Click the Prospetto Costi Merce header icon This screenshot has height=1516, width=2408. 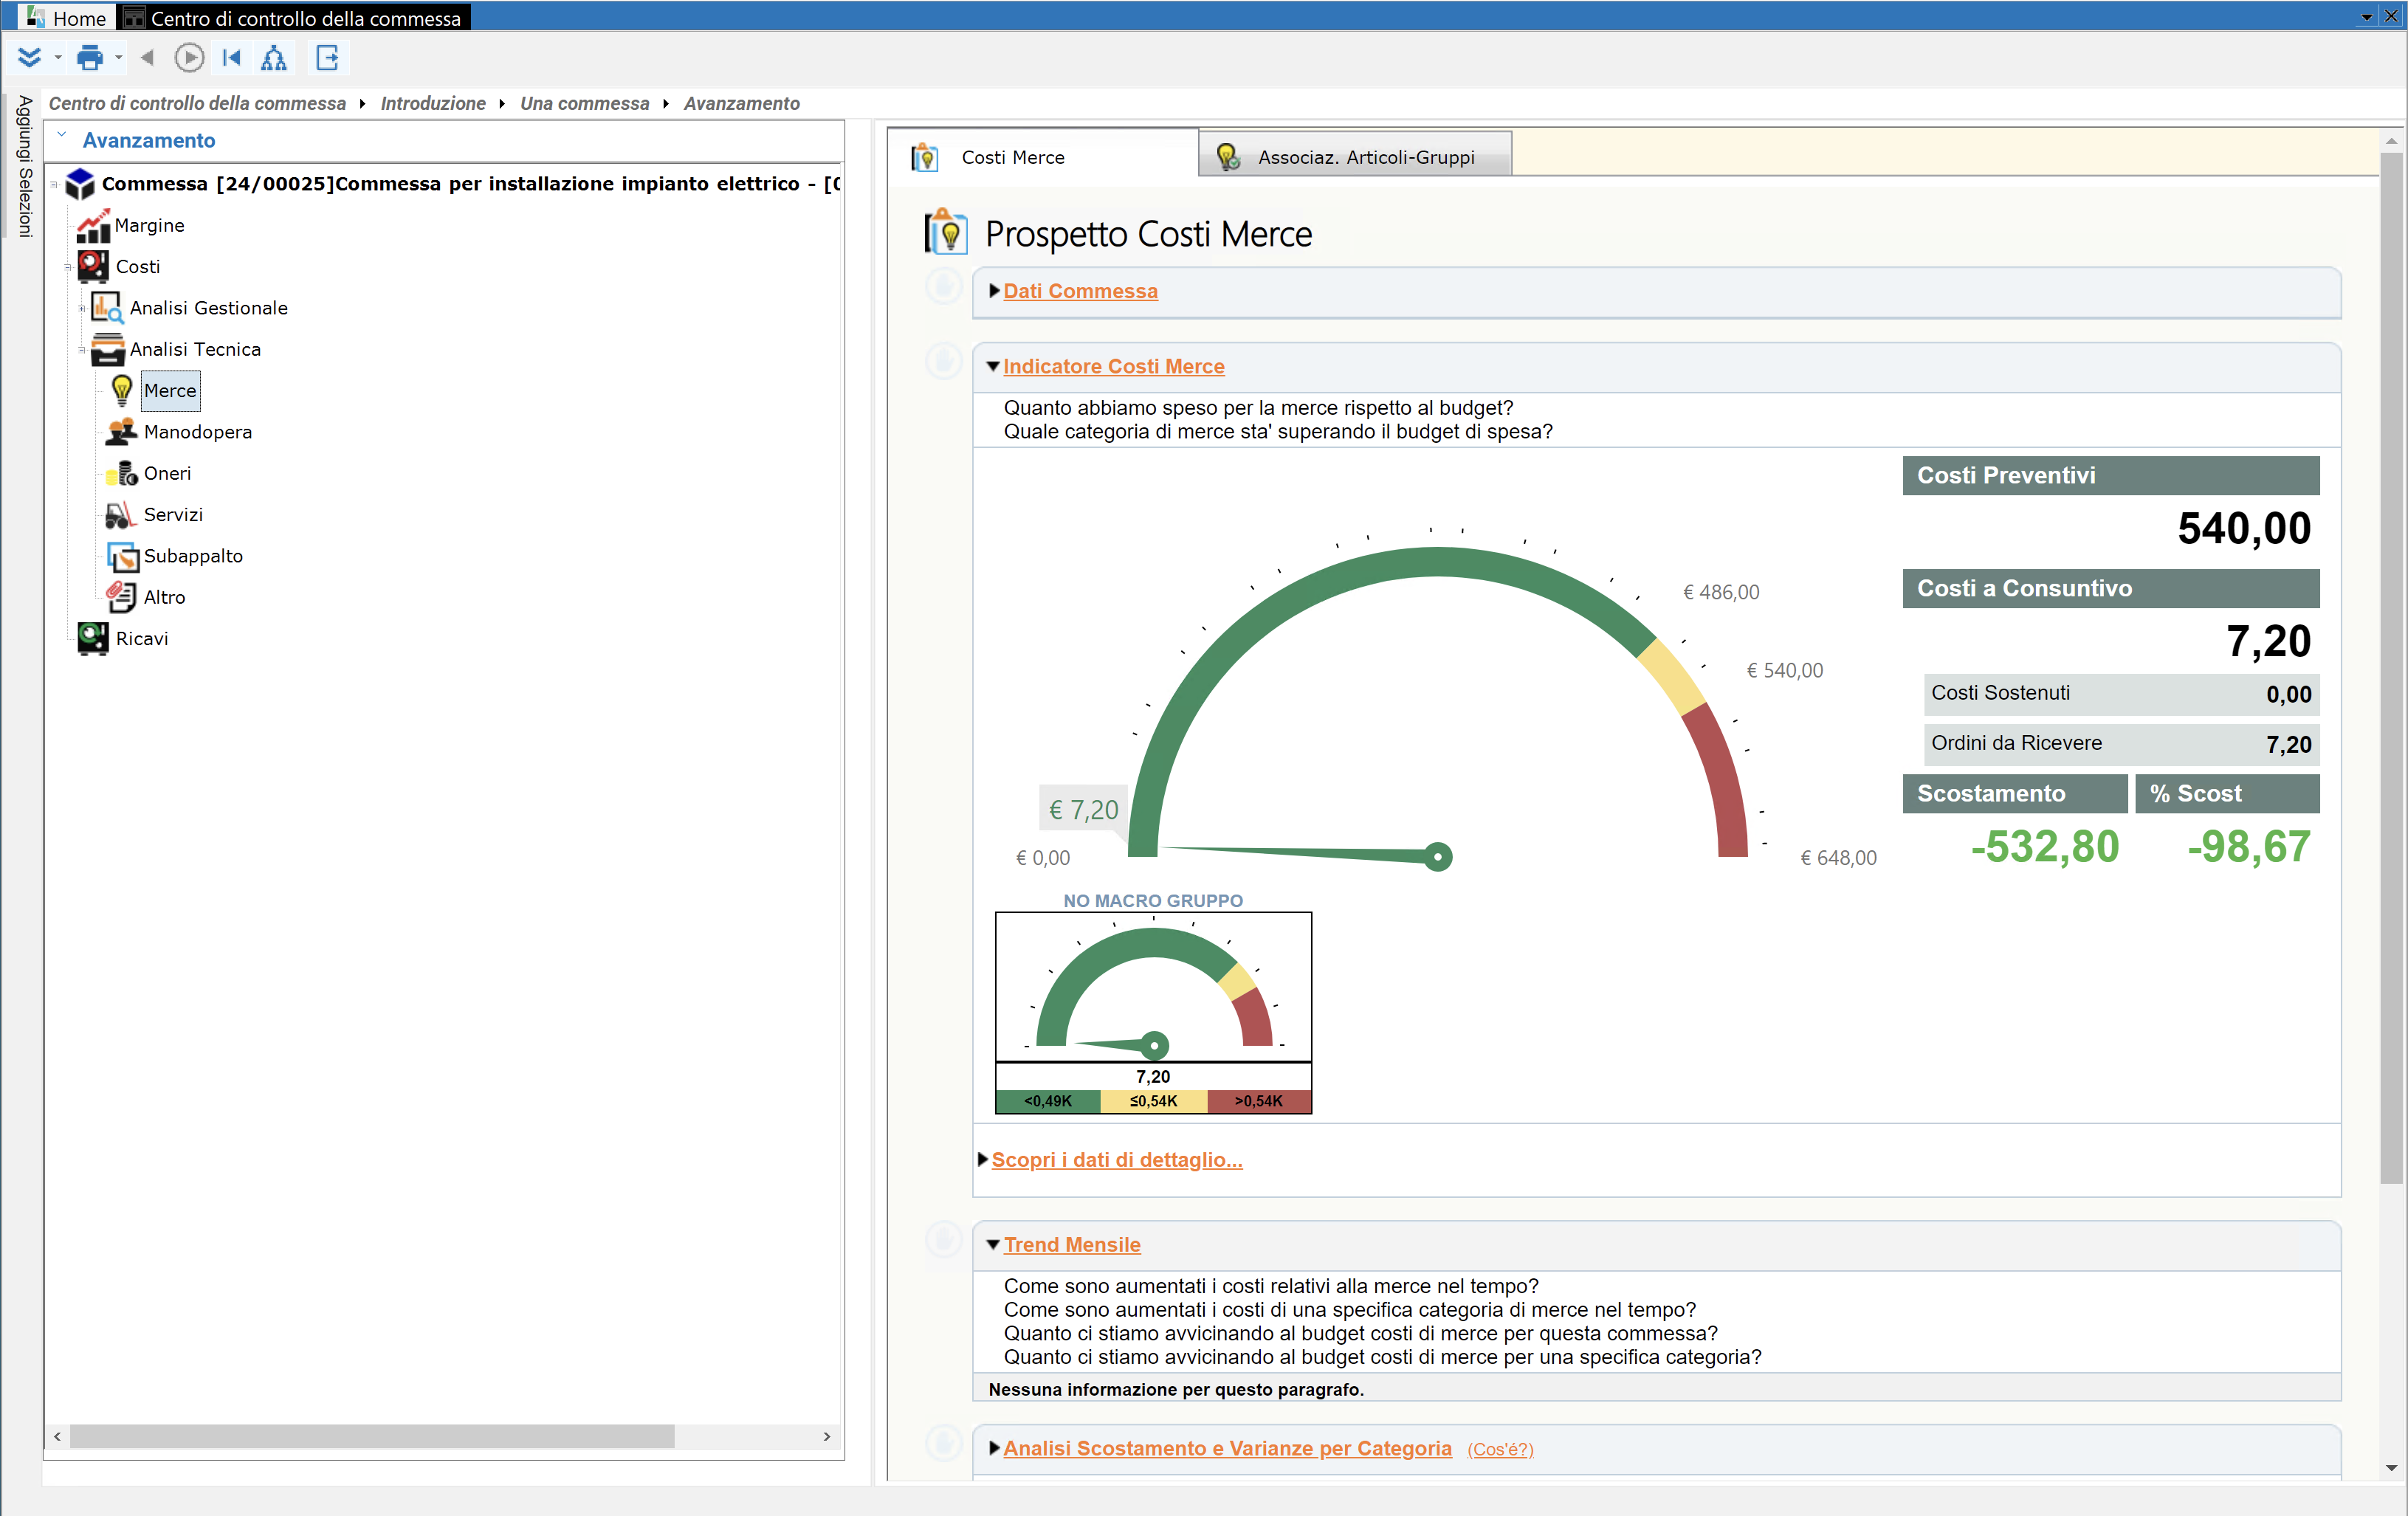pyautogui.click(x=945, y=232)
